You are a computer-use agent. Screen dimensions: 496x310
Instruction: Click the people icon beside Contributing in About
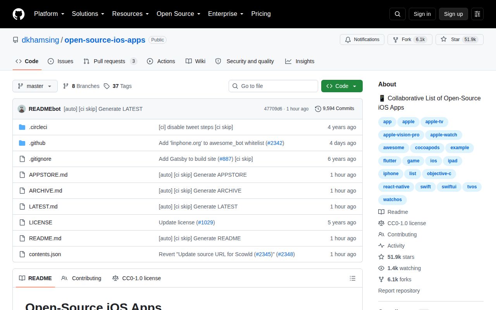381,234
